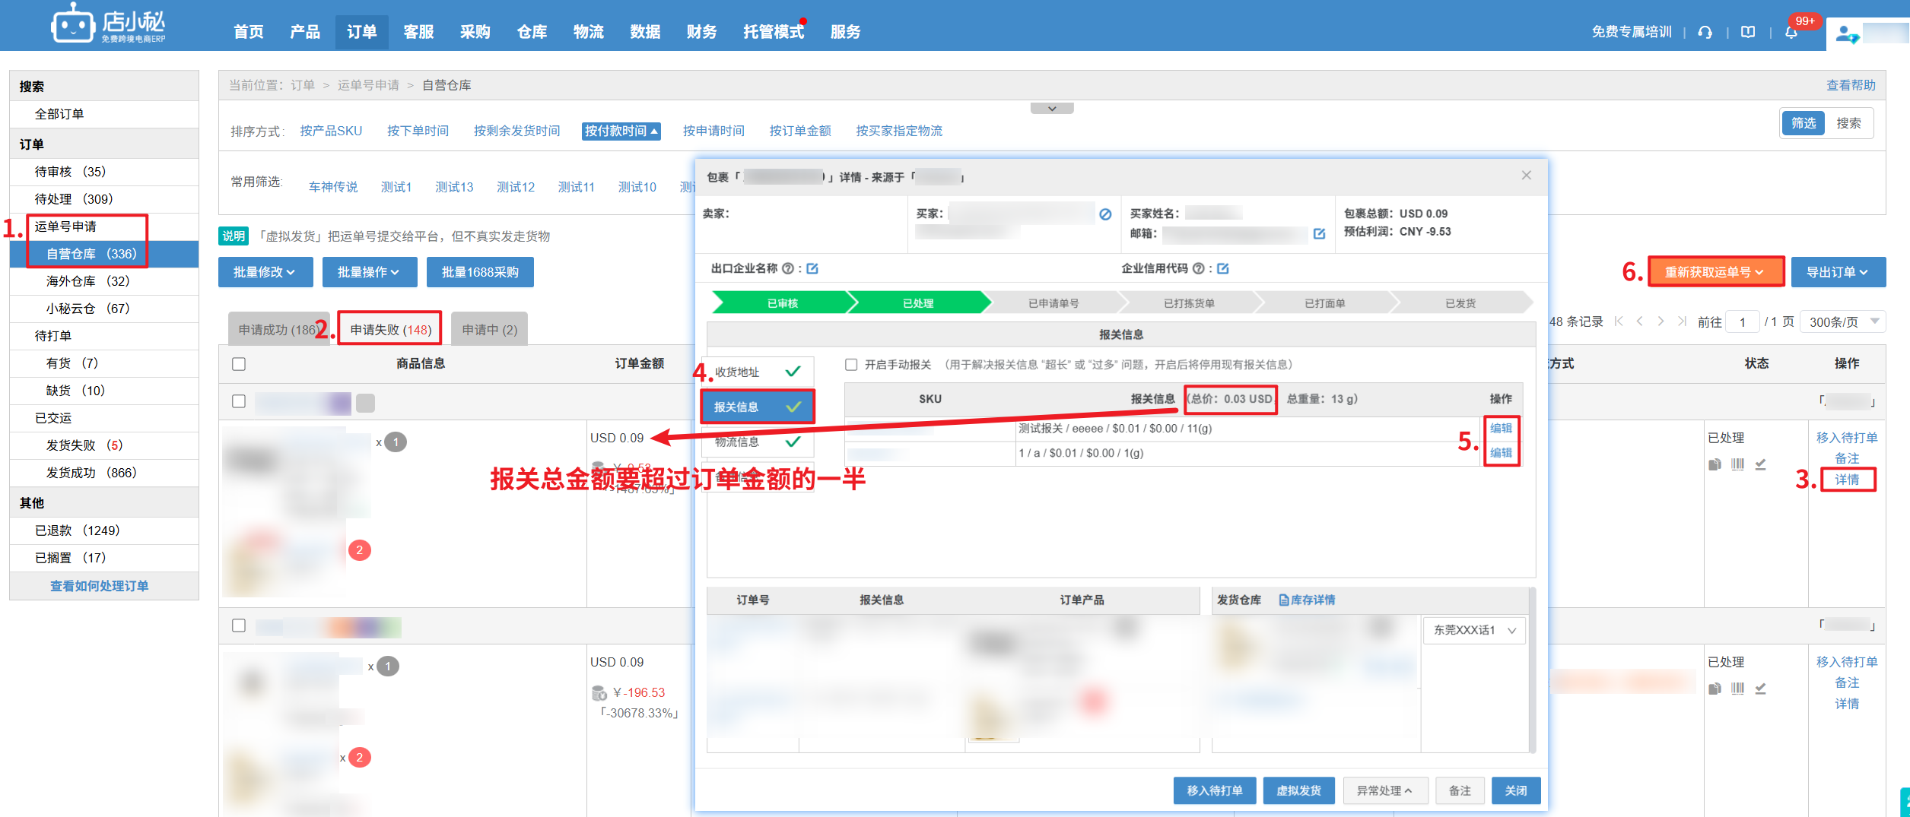
Task: Open the 300条/页 page size dropdown
Action: [x=1843, y=321]
